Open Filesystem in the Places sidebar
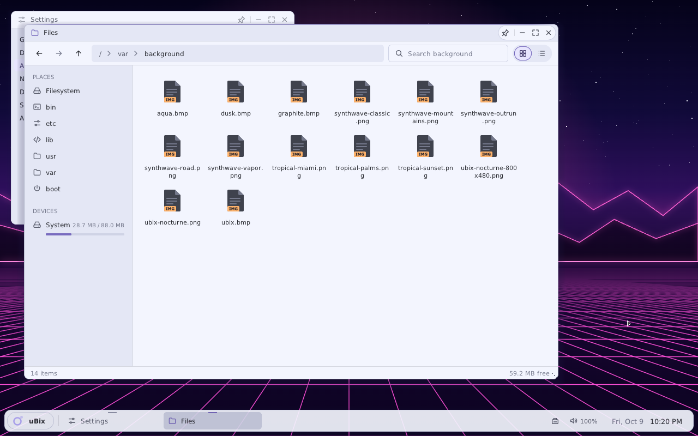698x436 pixels. tap(79, 90)
